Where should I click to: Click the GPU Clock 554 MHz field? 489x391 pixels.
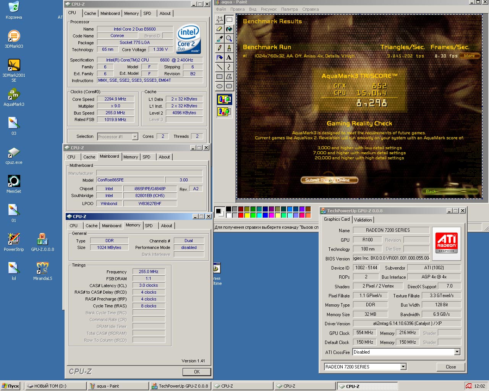click(365, 333)
